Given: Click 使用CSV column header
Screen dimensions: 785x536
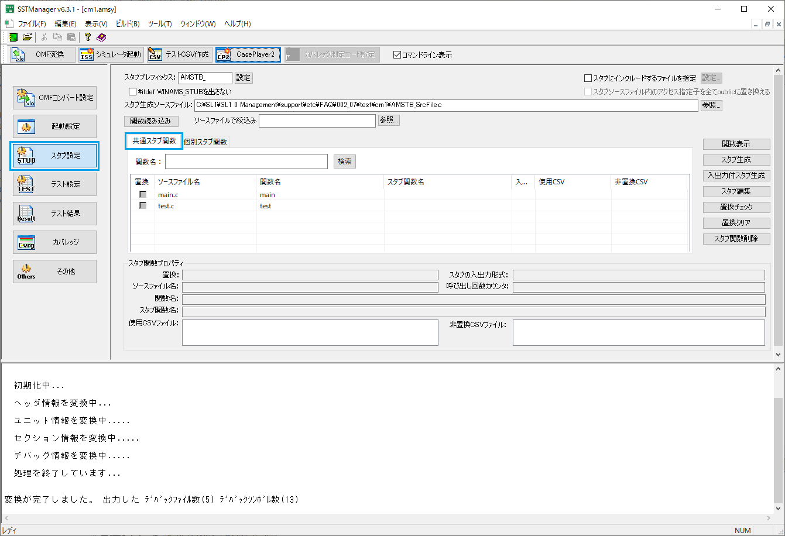Looking at the screenshot, I should 573,182.
